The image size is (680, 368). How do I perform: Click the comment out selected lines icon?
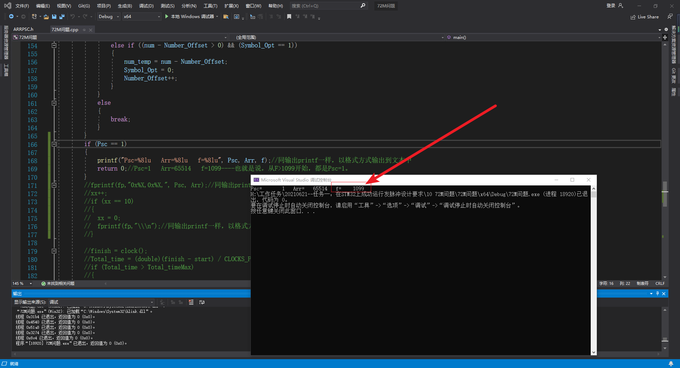click(271, 17)
